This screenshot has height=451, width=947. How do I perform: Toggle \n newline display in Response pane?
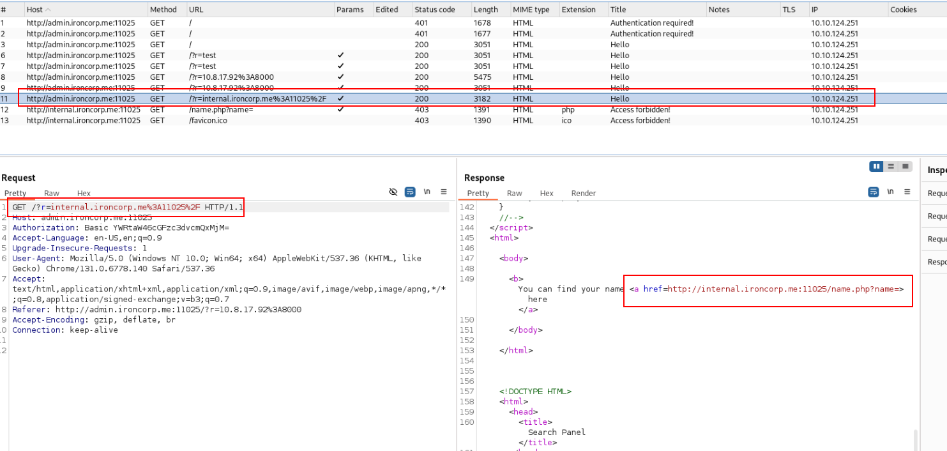pos(890,192)
